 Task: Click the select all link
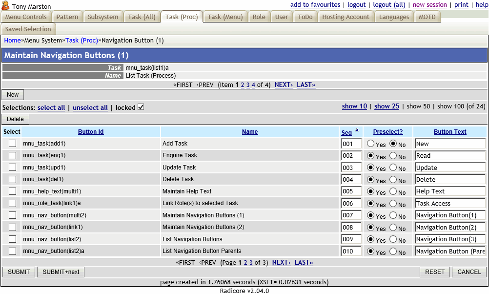click(x=51, y=107)
